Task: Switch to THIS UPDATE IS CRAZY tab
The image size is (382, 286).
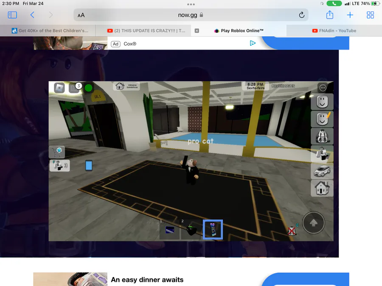Action: (x=143, y=31)
